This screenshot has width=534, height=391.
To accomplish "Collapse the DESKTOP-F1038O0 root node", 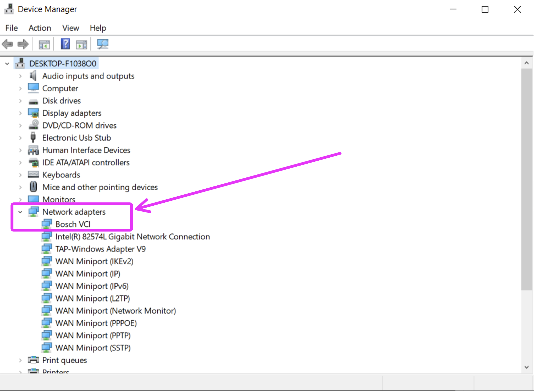I will pos(7,64).
